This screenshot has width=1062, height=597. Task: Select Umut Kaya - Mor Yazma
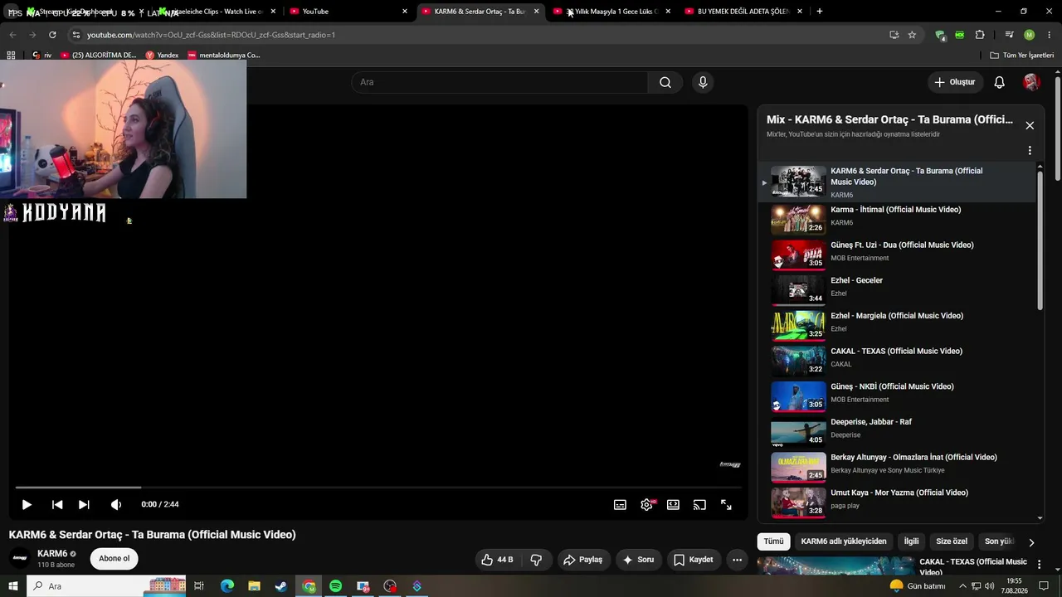898,502
